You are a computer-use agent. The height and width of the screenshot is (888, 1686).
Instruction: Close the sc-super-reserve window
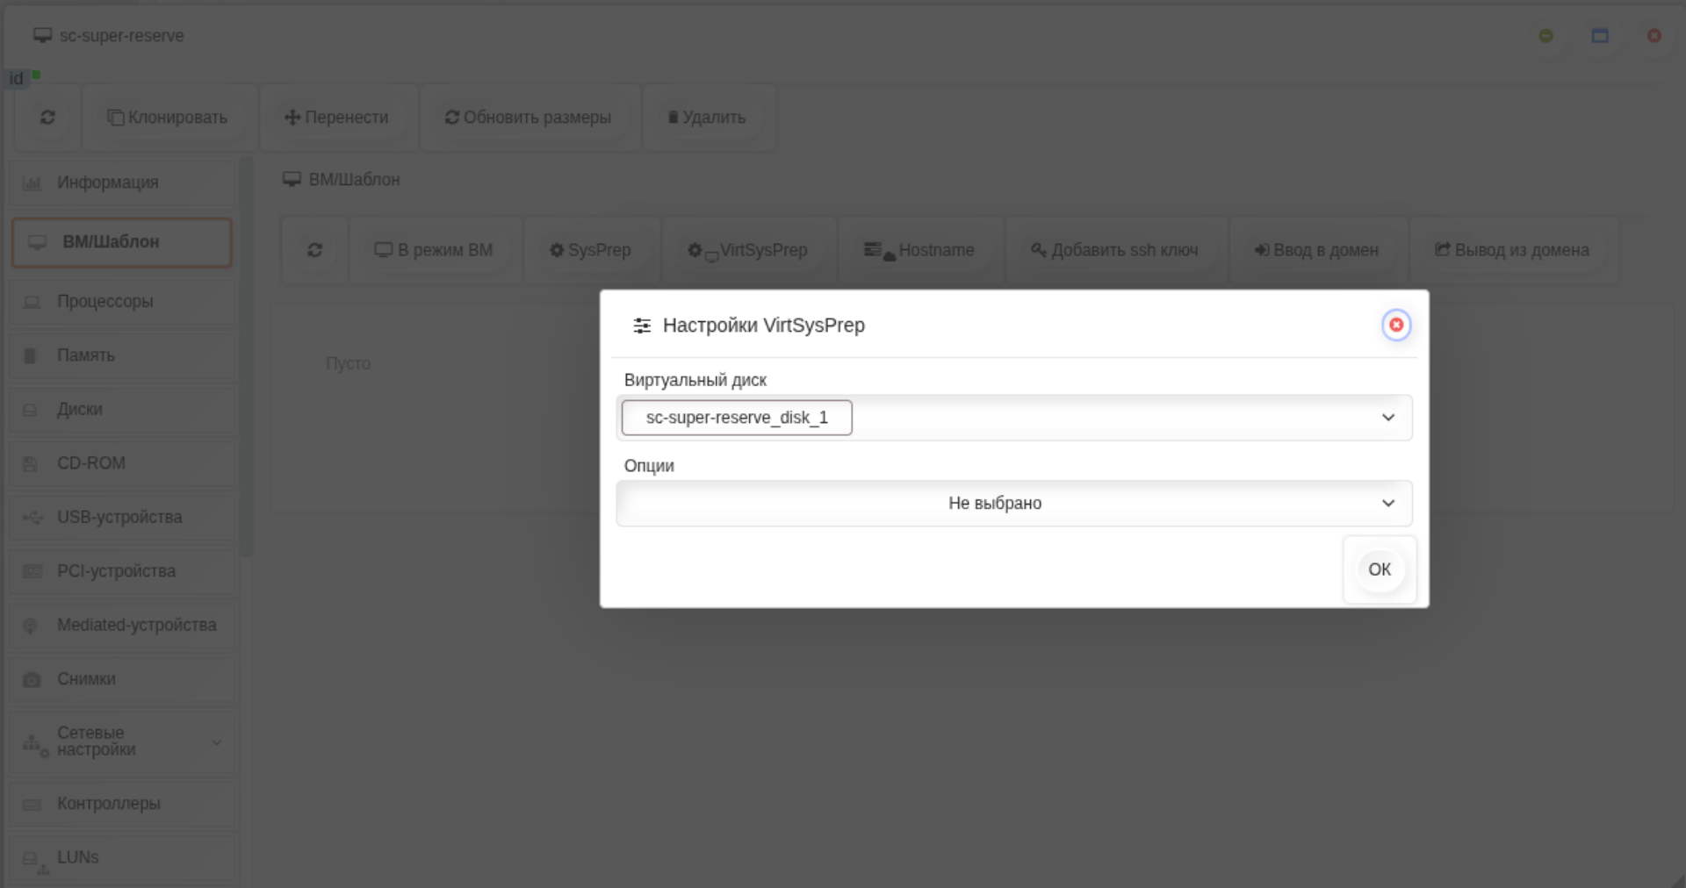click(x=1654, y=36)
